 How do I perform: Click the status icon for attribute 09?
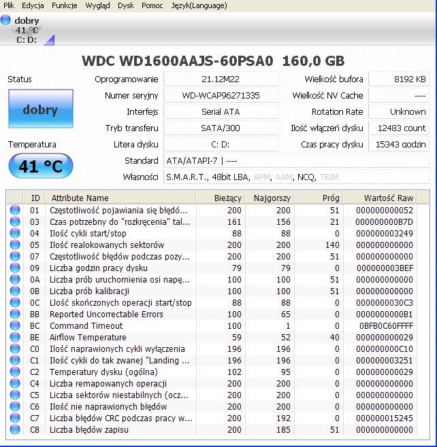click(15, 268)
